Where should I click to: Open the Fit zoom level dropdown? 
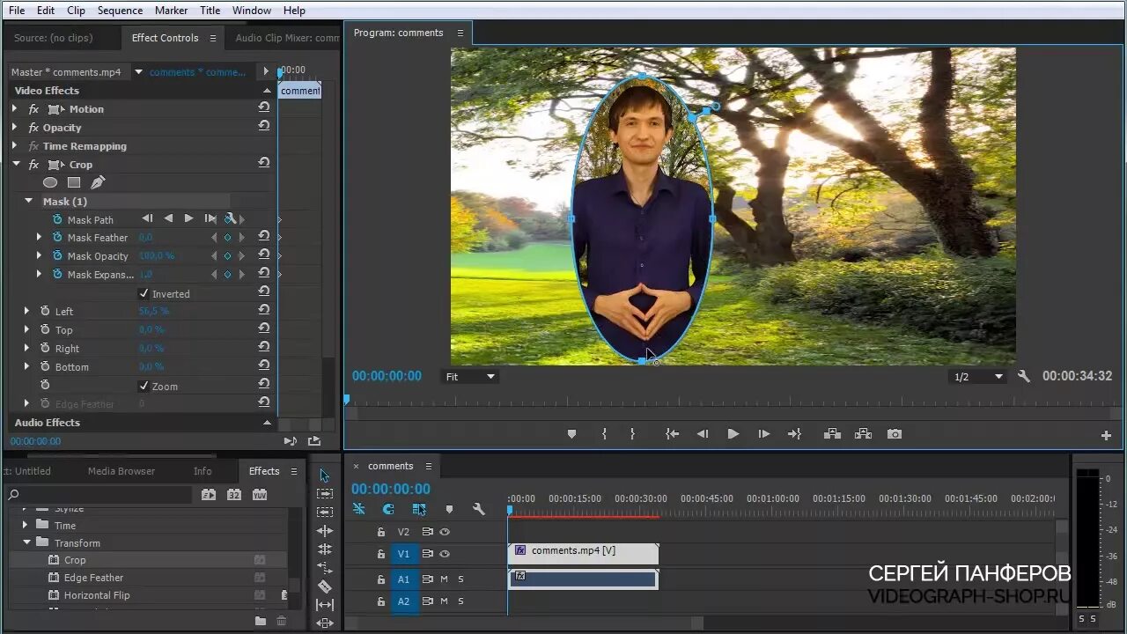click(469, 377)
